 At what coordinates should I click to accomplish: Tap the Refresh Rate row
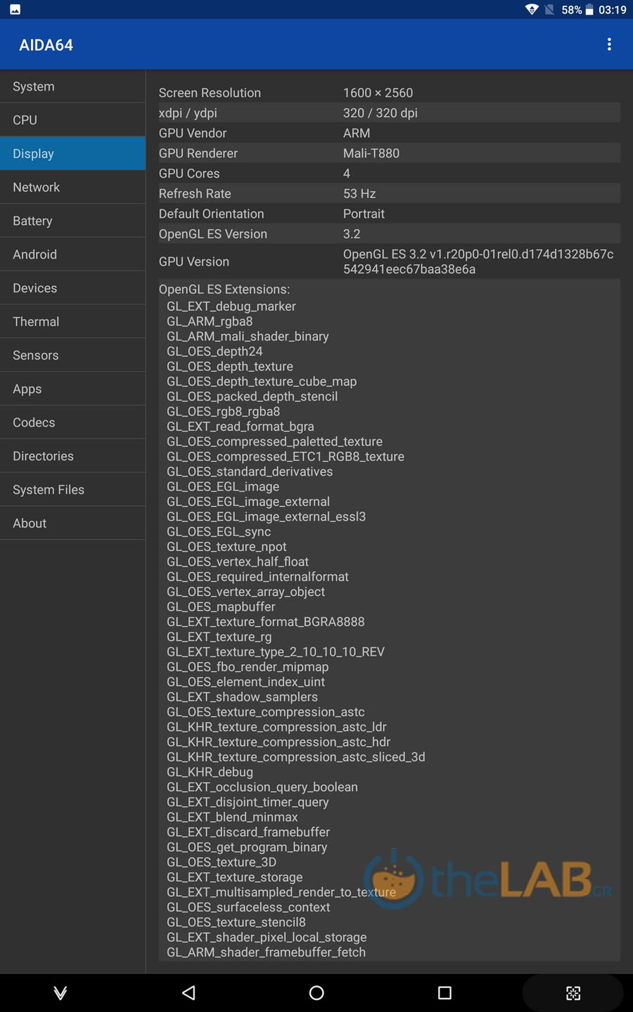tap(389, 193)
